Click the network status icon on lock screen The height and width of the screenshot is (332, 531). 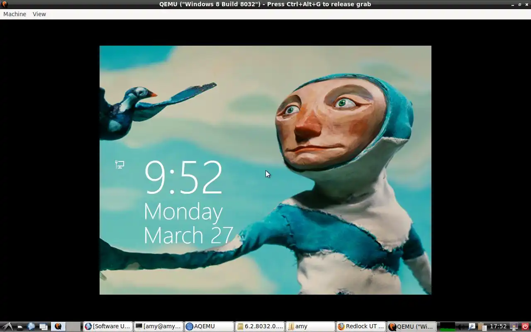coord(119,165)
